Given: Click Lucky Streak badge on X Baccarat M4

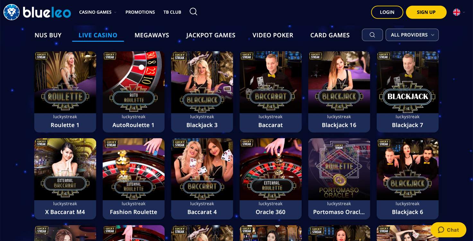Looking at the screenshot, I should point(41,143).
